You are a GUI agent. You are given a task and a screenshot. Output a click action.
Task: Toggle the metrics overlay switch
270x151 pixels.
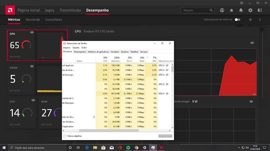click(237, 20)
